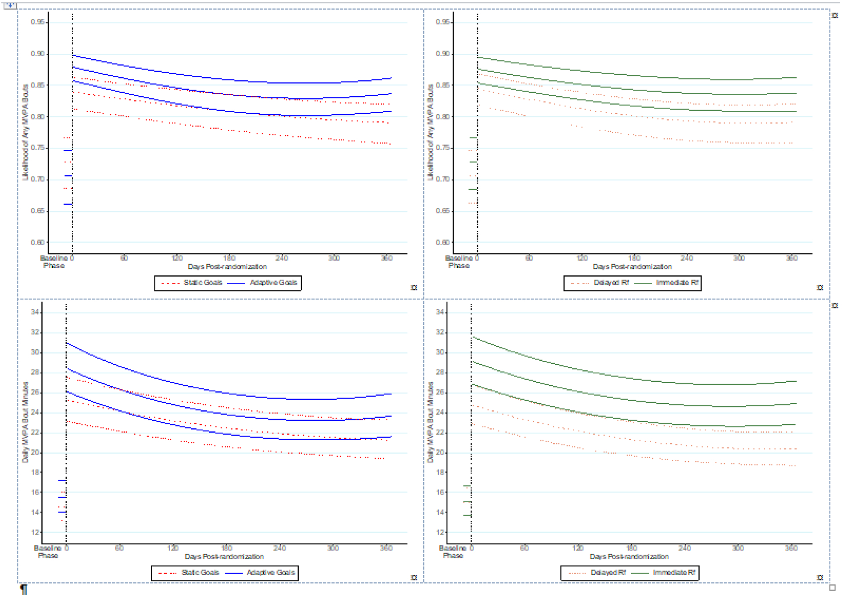This screenshot has height=597, width=842.
Task: Click 'Baseline Phase' label in top Static/Adaptive chart
Action: click(54, 262)
